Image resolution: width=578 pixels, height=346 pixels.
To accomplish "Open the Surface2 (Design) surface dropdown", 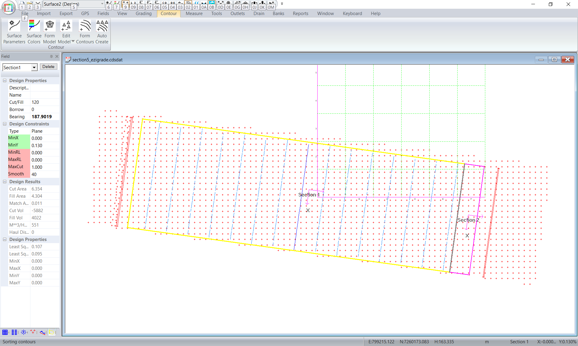I will click(x=102, y=4).
